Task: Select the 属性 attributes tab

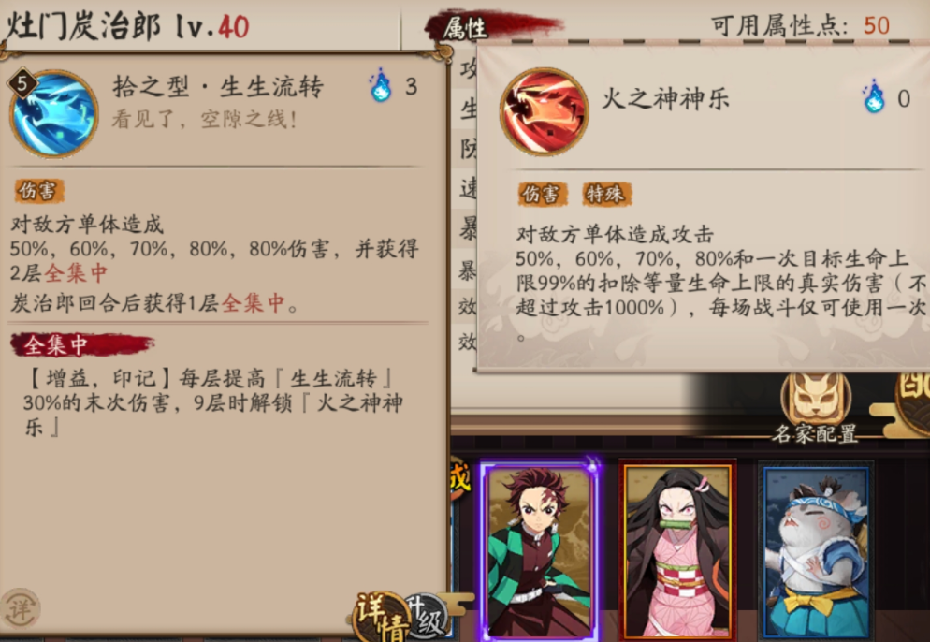Action: pos(465,27)
